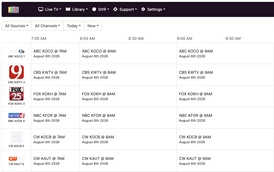Open the FOX KOKH @ 8AM listing

pos(128,96)
